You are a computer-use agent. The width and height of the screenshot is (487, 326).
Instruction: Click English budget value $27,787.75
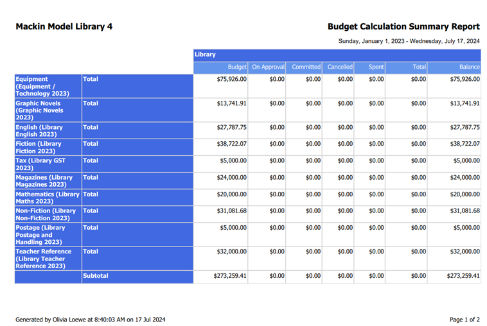(x=232, y=127)
